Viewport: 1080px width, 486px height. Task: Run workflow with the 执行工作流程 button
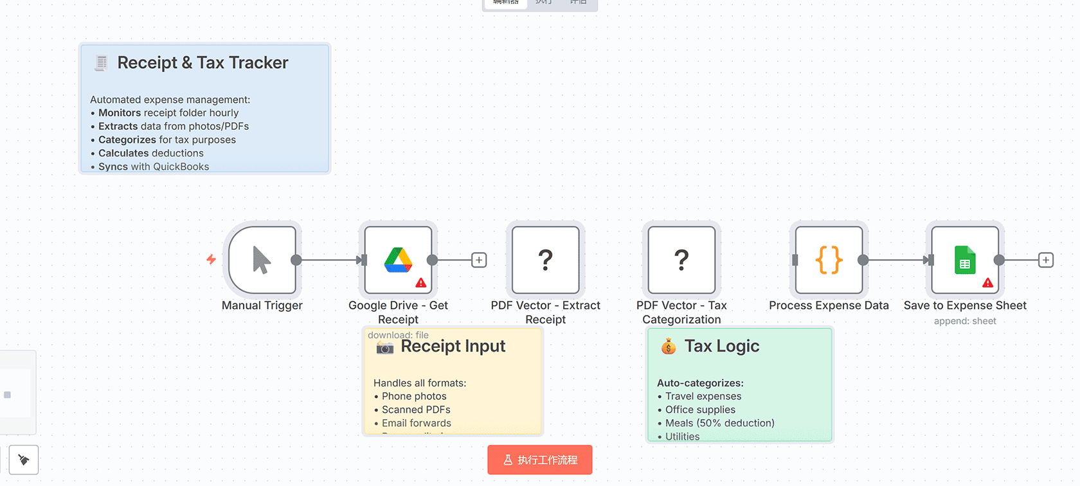pos(539,460)
